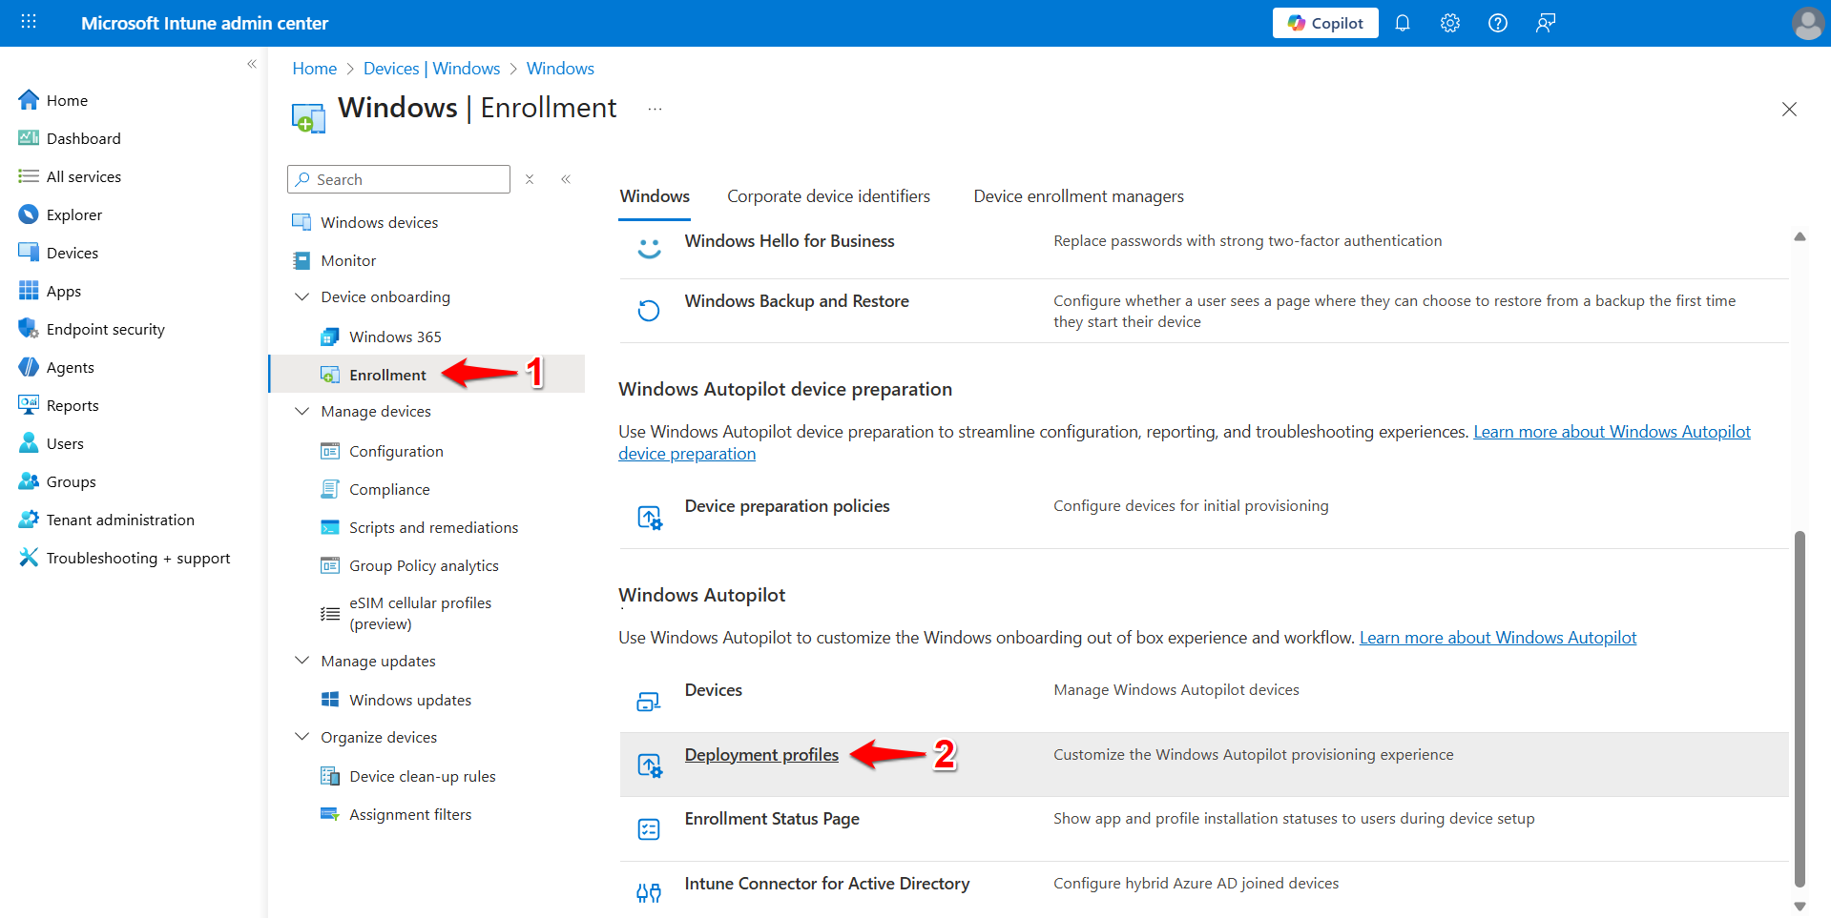This screenshot has height=918, width=1831.
Task: Open the more options ellipsis beside Enrollment title
Action: click(655, 109)
